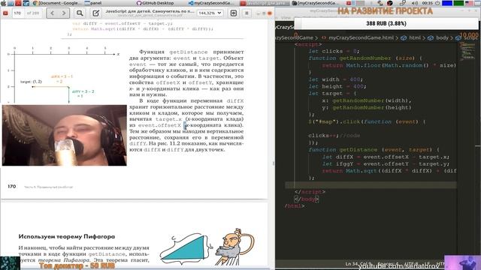
Task: Select the html breadcrumb in VS Code
Action: tap(415, 38)
